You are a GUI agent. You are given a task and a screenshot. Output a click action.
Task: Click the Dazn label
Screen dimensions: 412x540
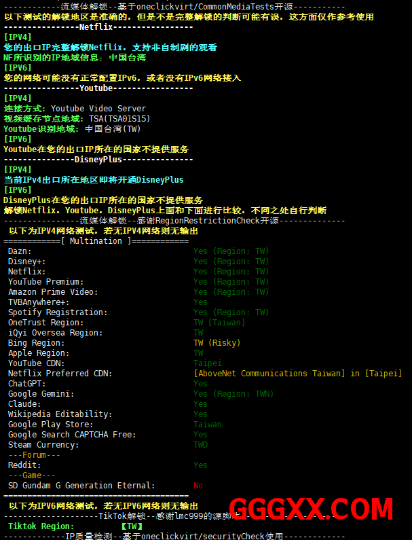[20, 251]
